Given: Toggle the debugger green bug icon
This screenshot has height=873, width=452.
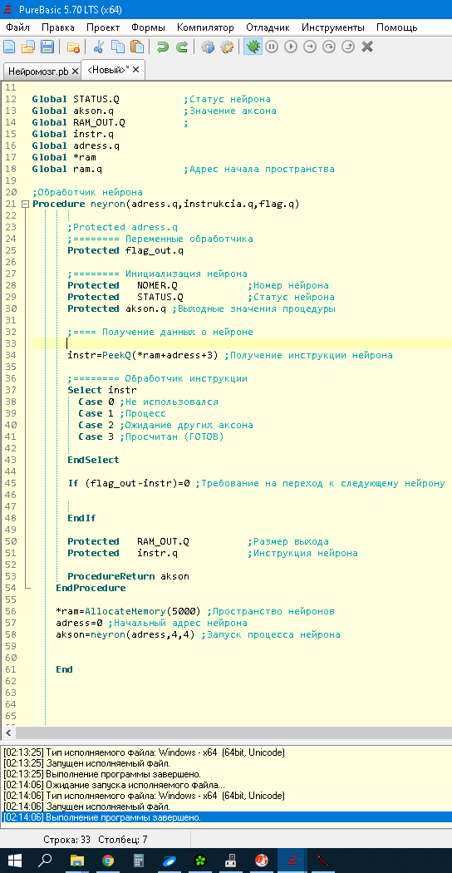Looking at the screenshot, I should pos(253,47).
